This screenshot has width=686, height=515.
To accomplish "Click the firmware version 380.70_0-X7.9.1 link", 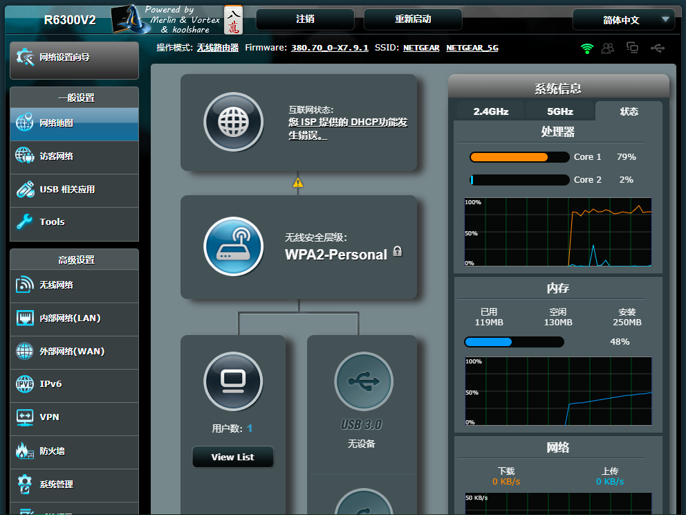I will coord(330,48).
